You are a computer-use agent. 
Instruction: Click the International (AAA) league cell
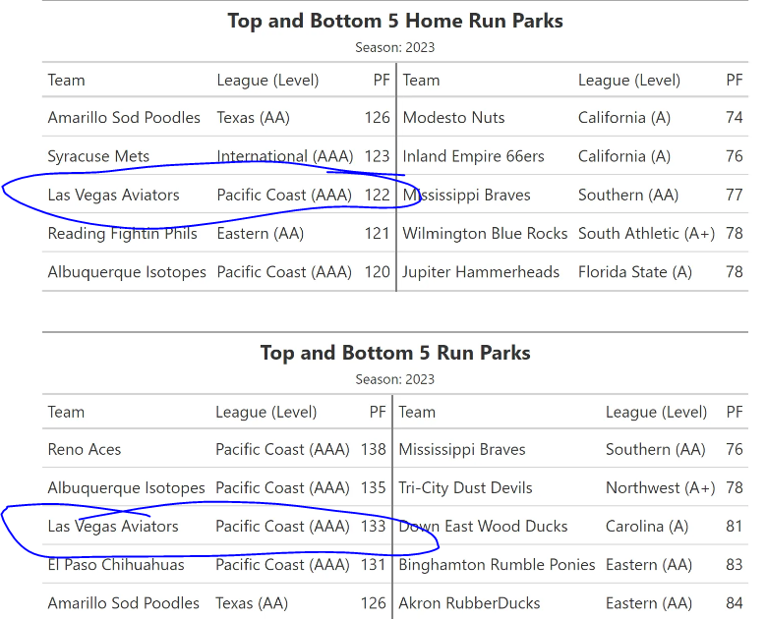click(281, 156)
